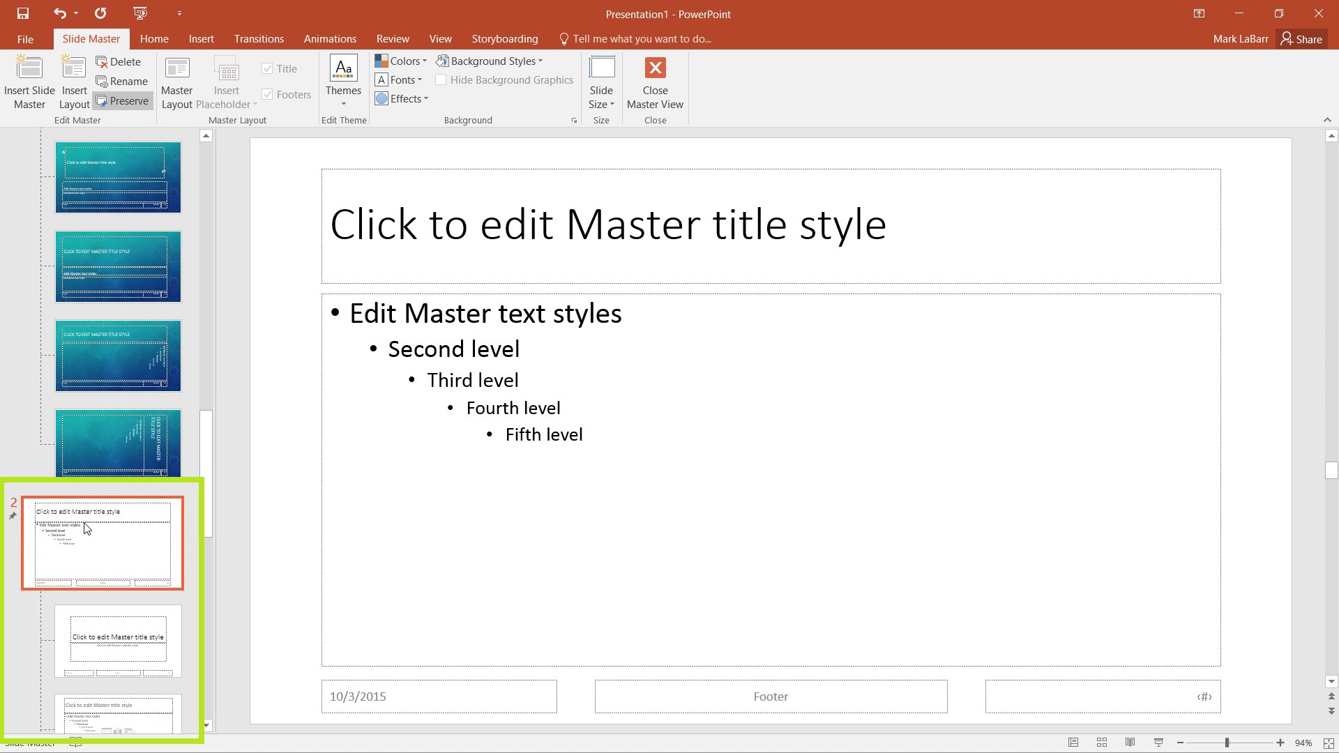Select the Slide Master tab

pyautogui.click(x=91, y=38)
